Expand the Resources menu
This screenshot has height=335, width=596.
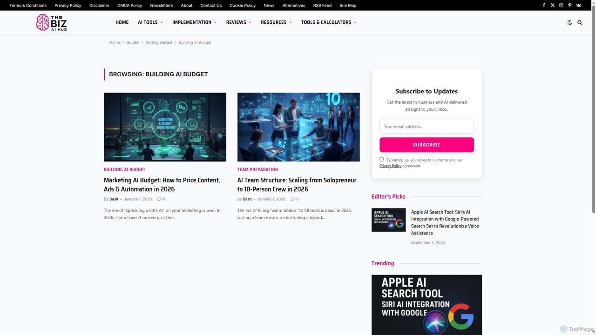tap(277, 22)
